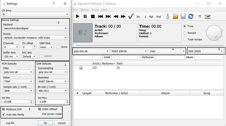Toggle the '1' single repeat button
The image size is (226, 126).
[x=145, y=17]
